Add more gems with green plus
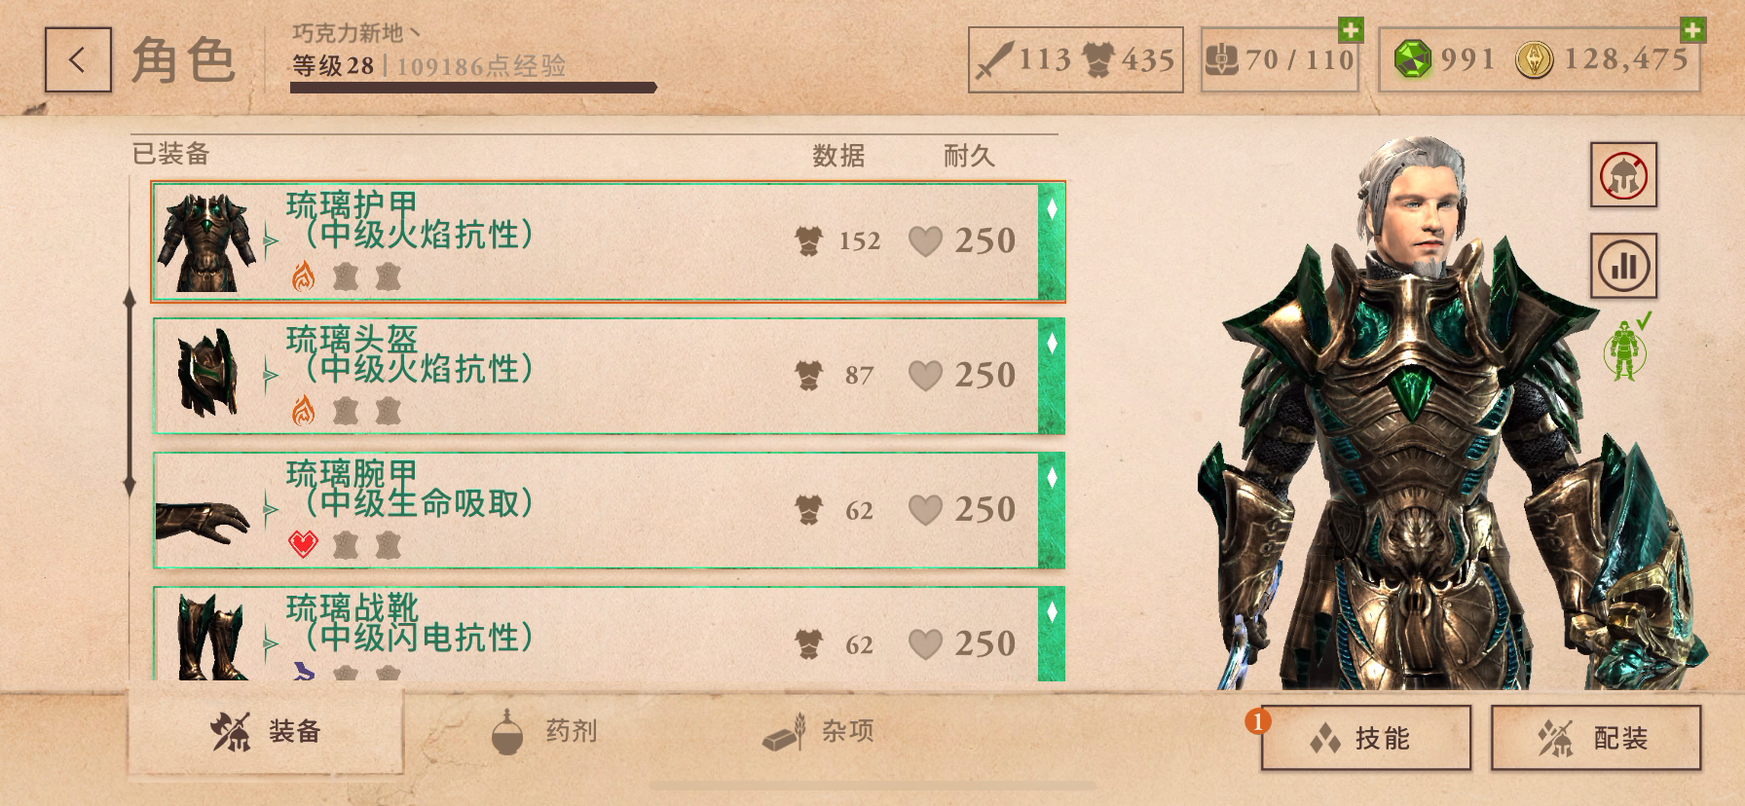Viewport: 1745px width, 806px height. [x=1693, y=30]
